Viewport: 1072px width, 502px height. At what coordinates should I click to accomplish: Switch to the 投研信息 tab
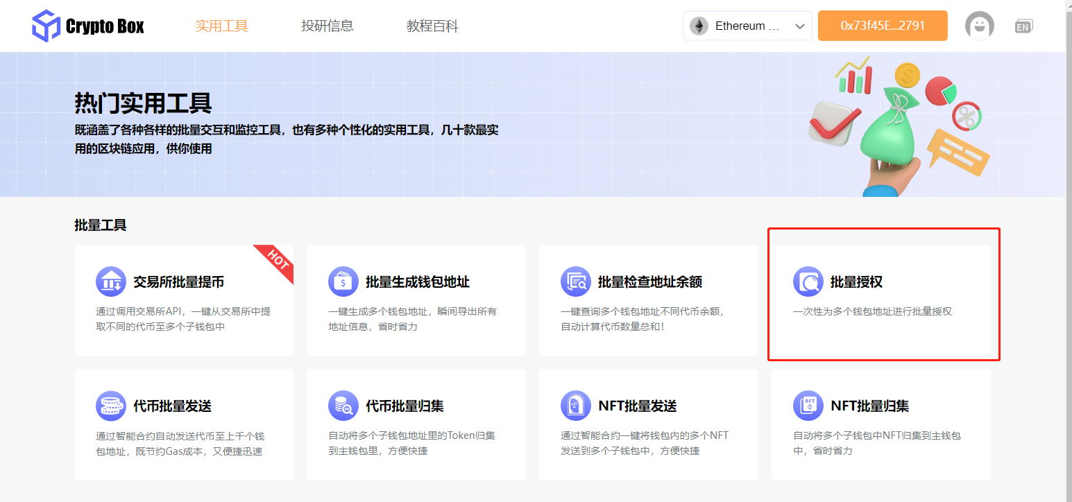(327, 25)
